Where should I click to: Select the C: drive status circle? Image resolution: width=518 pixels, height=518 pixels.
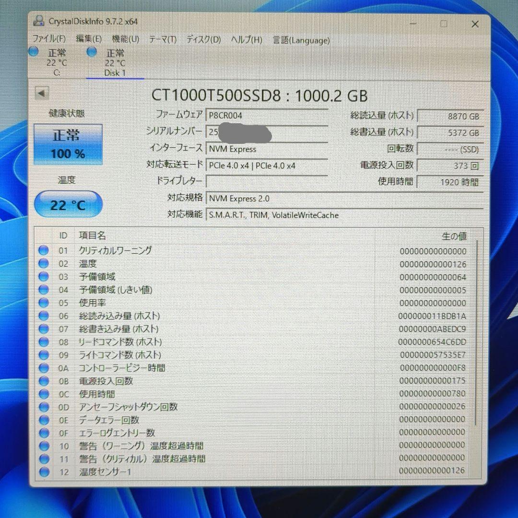click(34, 53)
